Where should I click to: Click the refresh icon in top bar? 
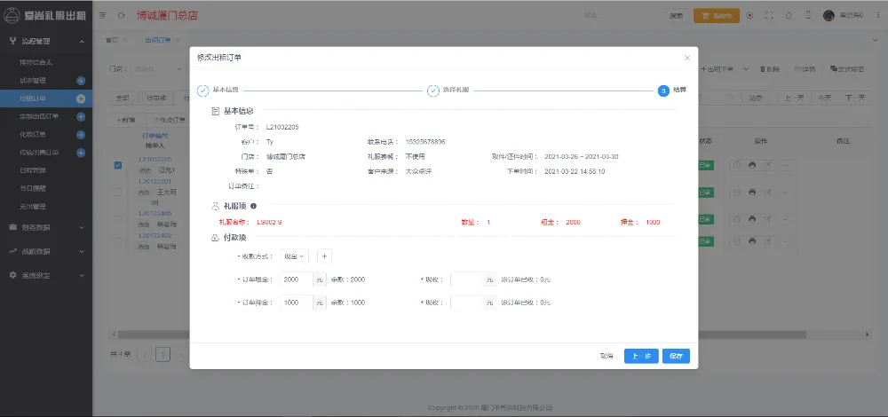pyautogui.click(x=121, y=15)
